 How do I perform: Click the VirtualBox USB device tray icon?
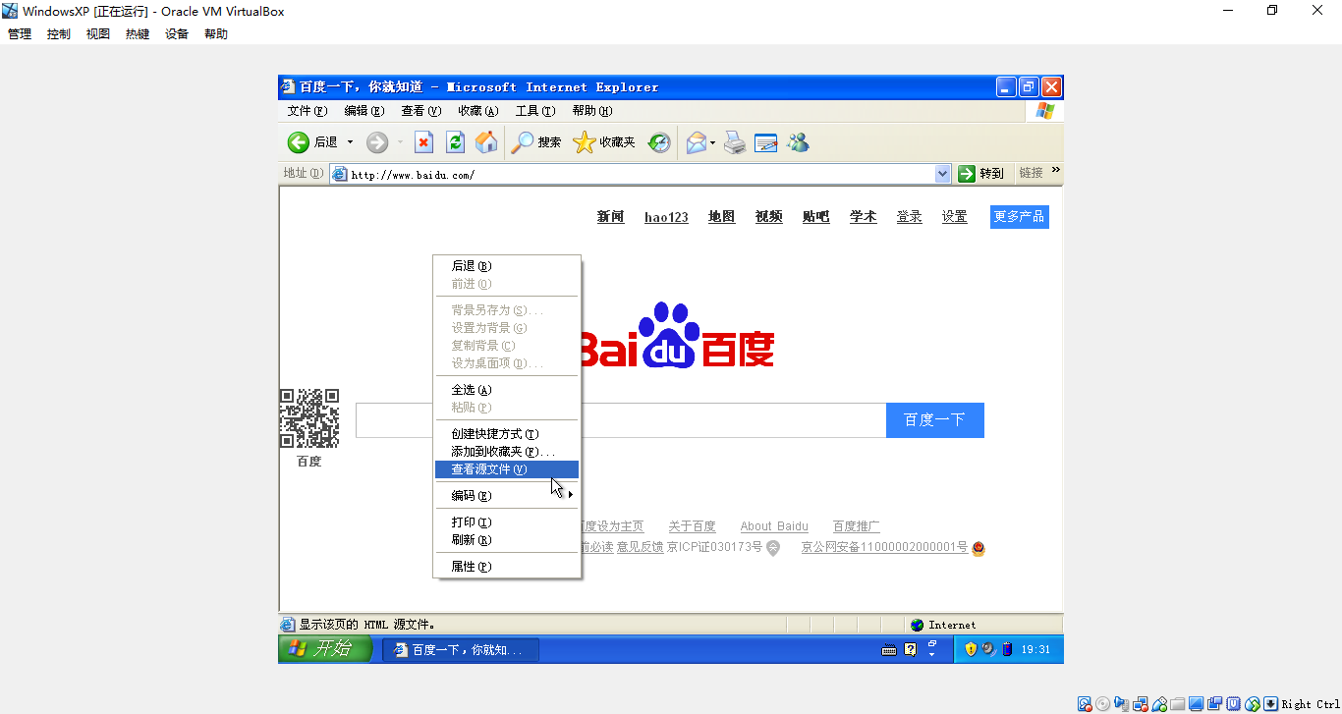[1157, 704]
